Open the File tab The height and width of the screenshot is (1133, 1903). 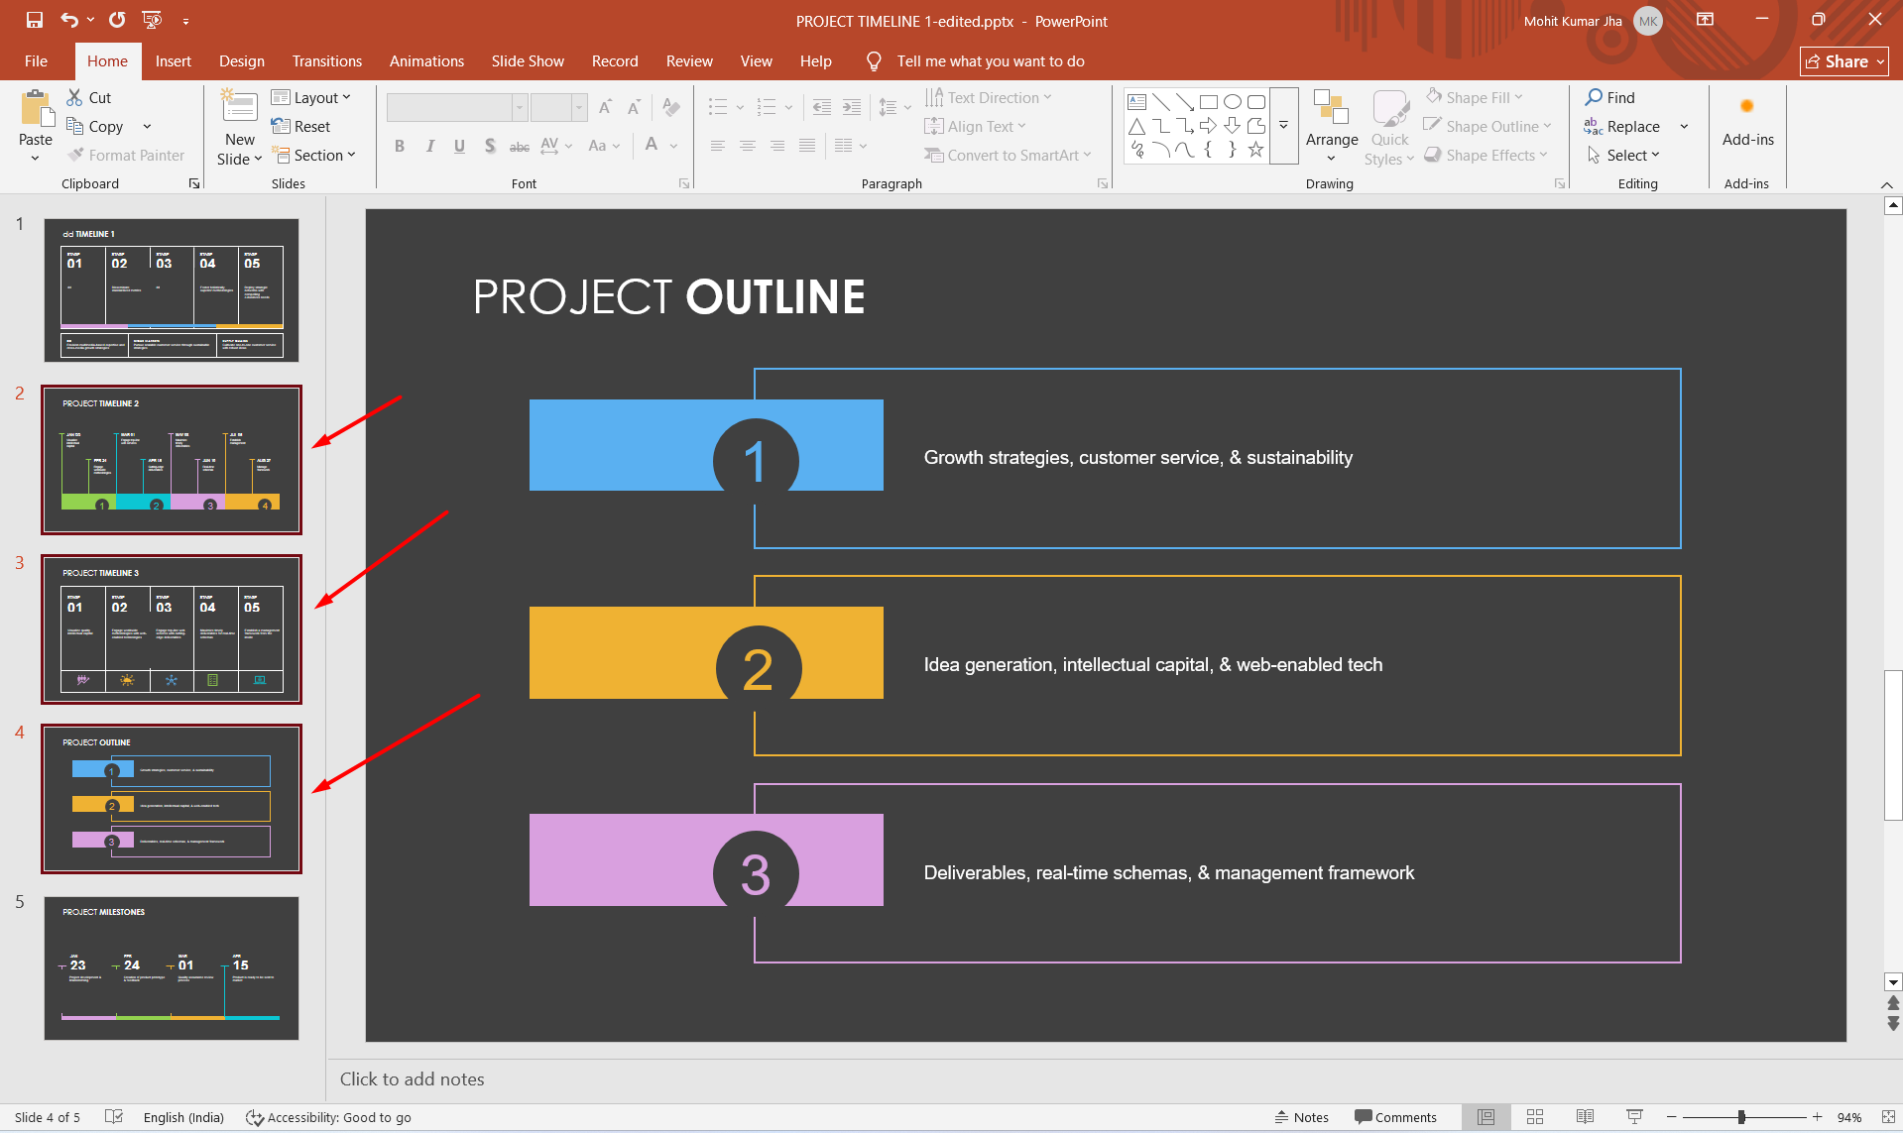[x=36, y=60]
